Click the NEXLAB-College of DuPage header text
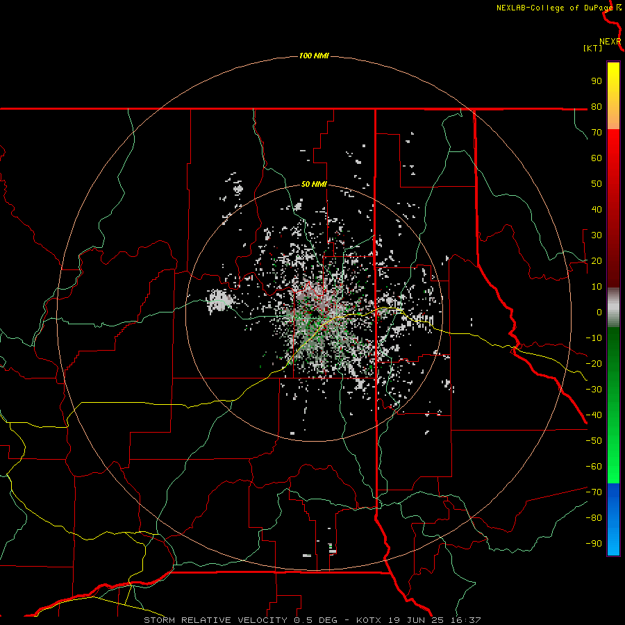This screenshot has width=625, height=625. click(555, 8)
